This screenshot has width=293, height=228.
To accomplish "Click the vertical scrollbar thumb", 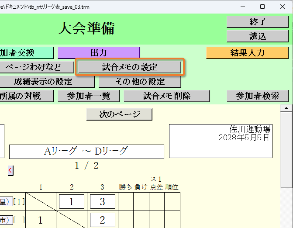I will (x=286, y=150).
